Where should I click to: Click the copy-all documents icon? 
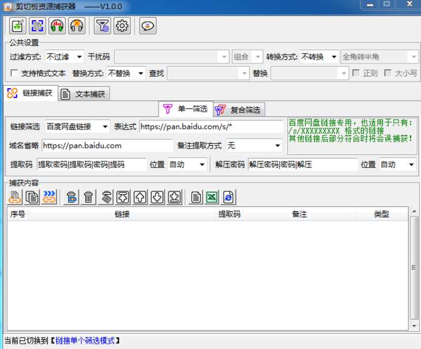(x=32, y=198)
